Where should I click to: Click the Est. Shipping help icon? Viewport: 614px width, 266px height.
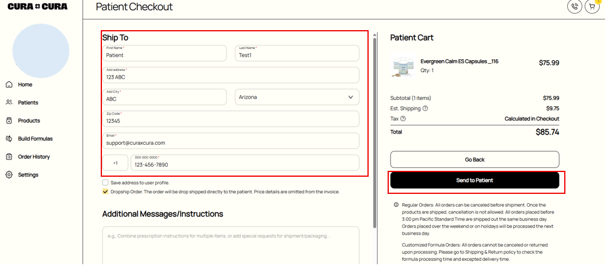click(x=425, y=109)
